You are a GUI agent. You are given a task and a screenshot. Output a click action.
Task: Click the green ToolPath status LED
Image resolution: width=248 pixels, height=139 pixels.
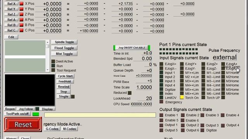(x=36, y=114)
